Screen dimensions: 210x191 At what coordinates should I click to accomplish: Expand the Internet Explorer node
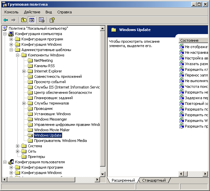coord(24,71)
